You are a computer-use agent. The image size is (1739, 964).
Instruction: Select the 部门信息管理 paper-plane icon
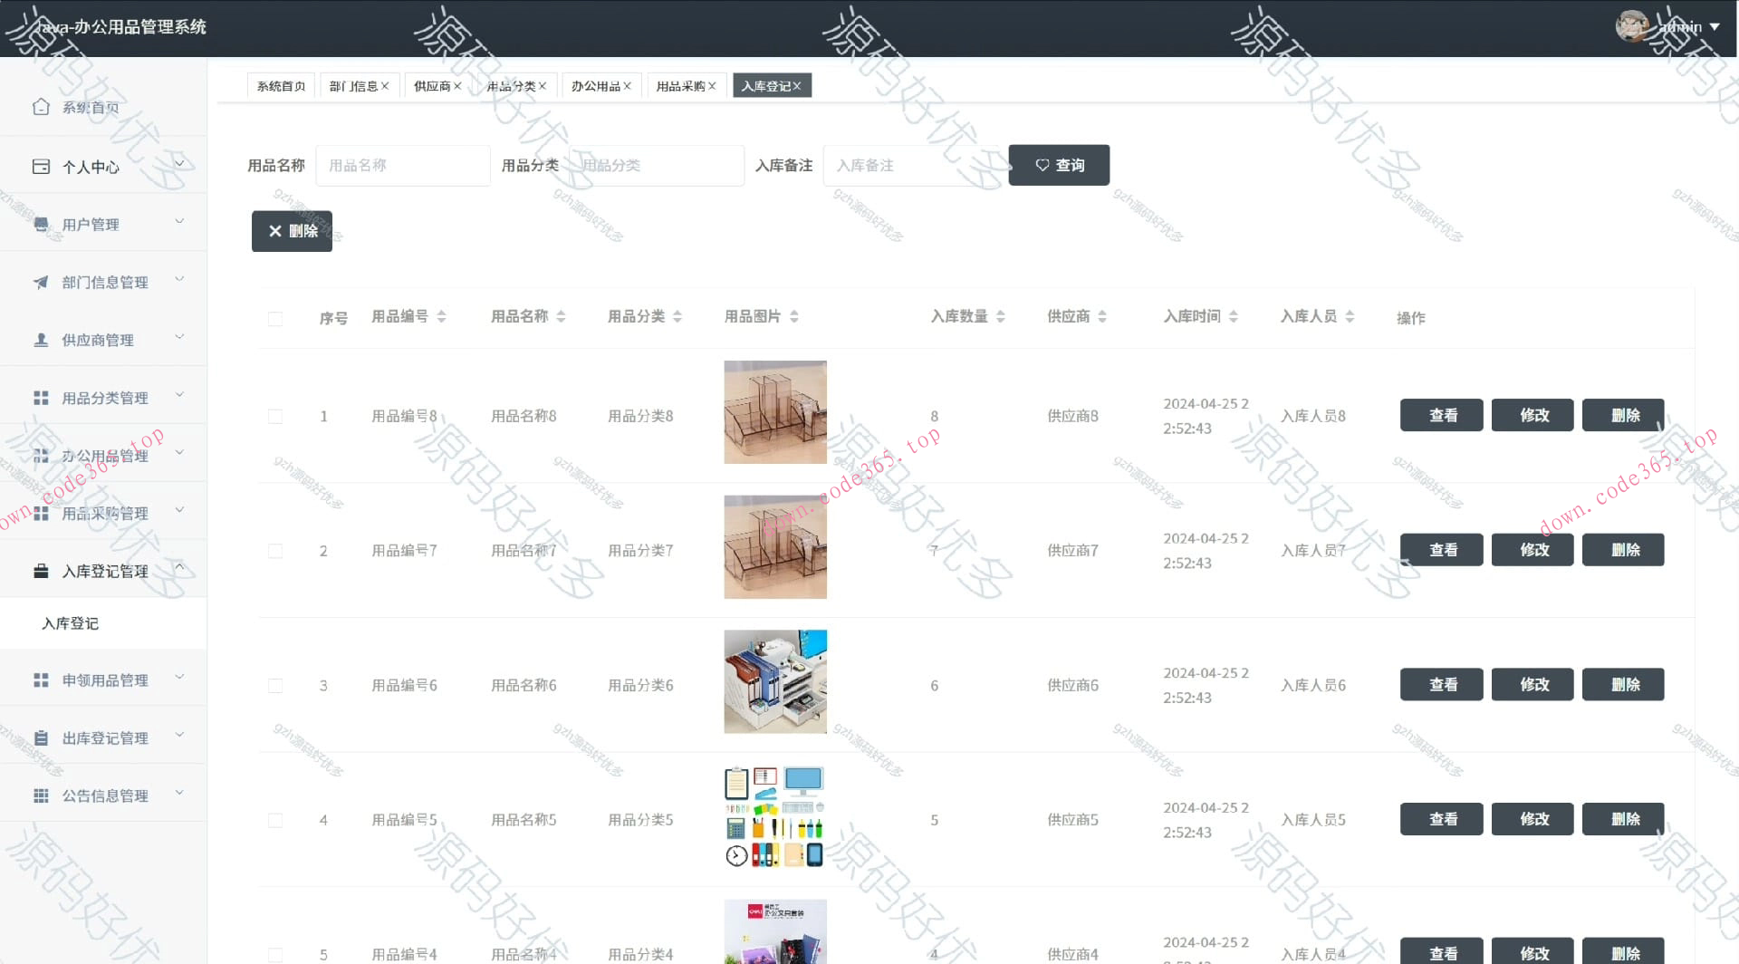coord(41,282)
